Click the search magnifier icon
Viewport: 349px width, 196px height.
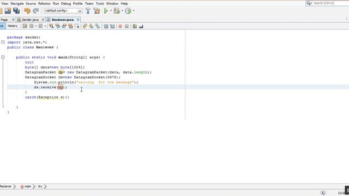tap(309, 3)
